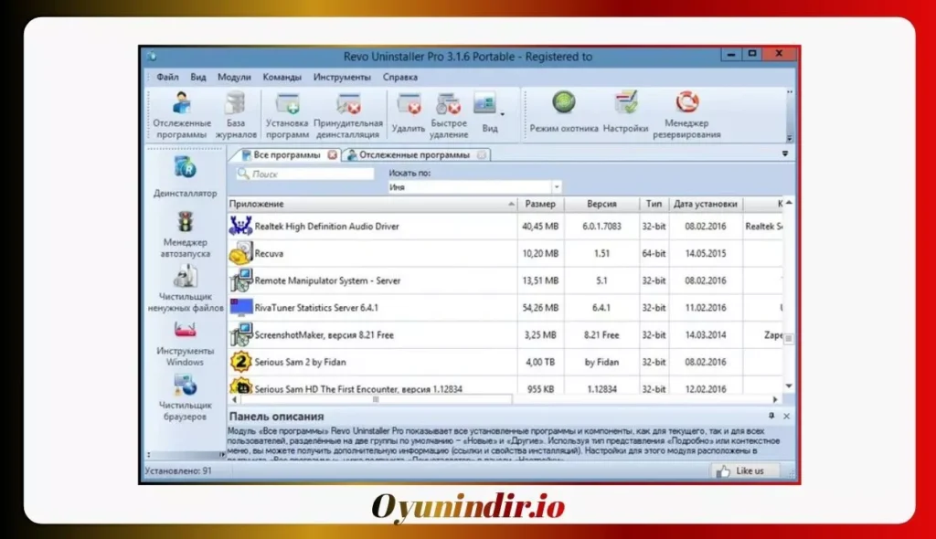Open Чистильщик браузеров in sidebar
The image size is (936, 539).
point(185,397)
